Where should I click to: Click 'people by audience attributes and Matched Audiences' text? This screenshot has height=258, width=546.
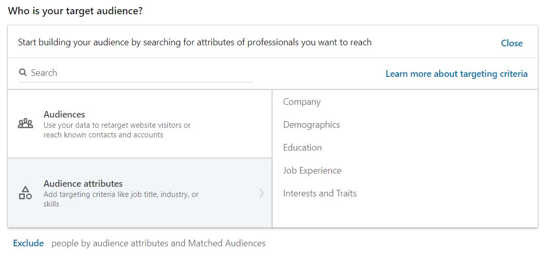click(x=158, y=243)
